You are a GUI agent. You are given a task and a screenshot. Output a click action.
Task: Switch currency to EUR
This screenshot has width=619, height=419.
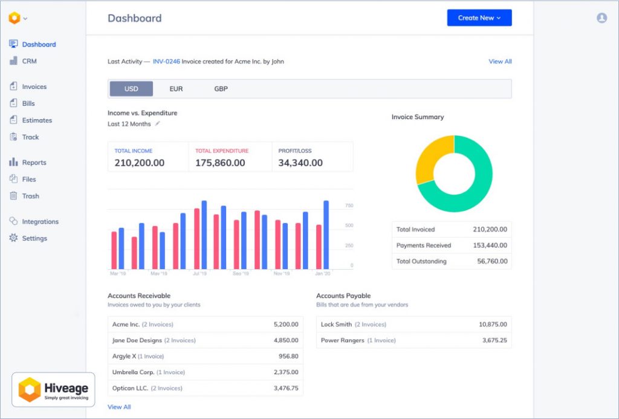pyautogui.click(x=176, y=89)
